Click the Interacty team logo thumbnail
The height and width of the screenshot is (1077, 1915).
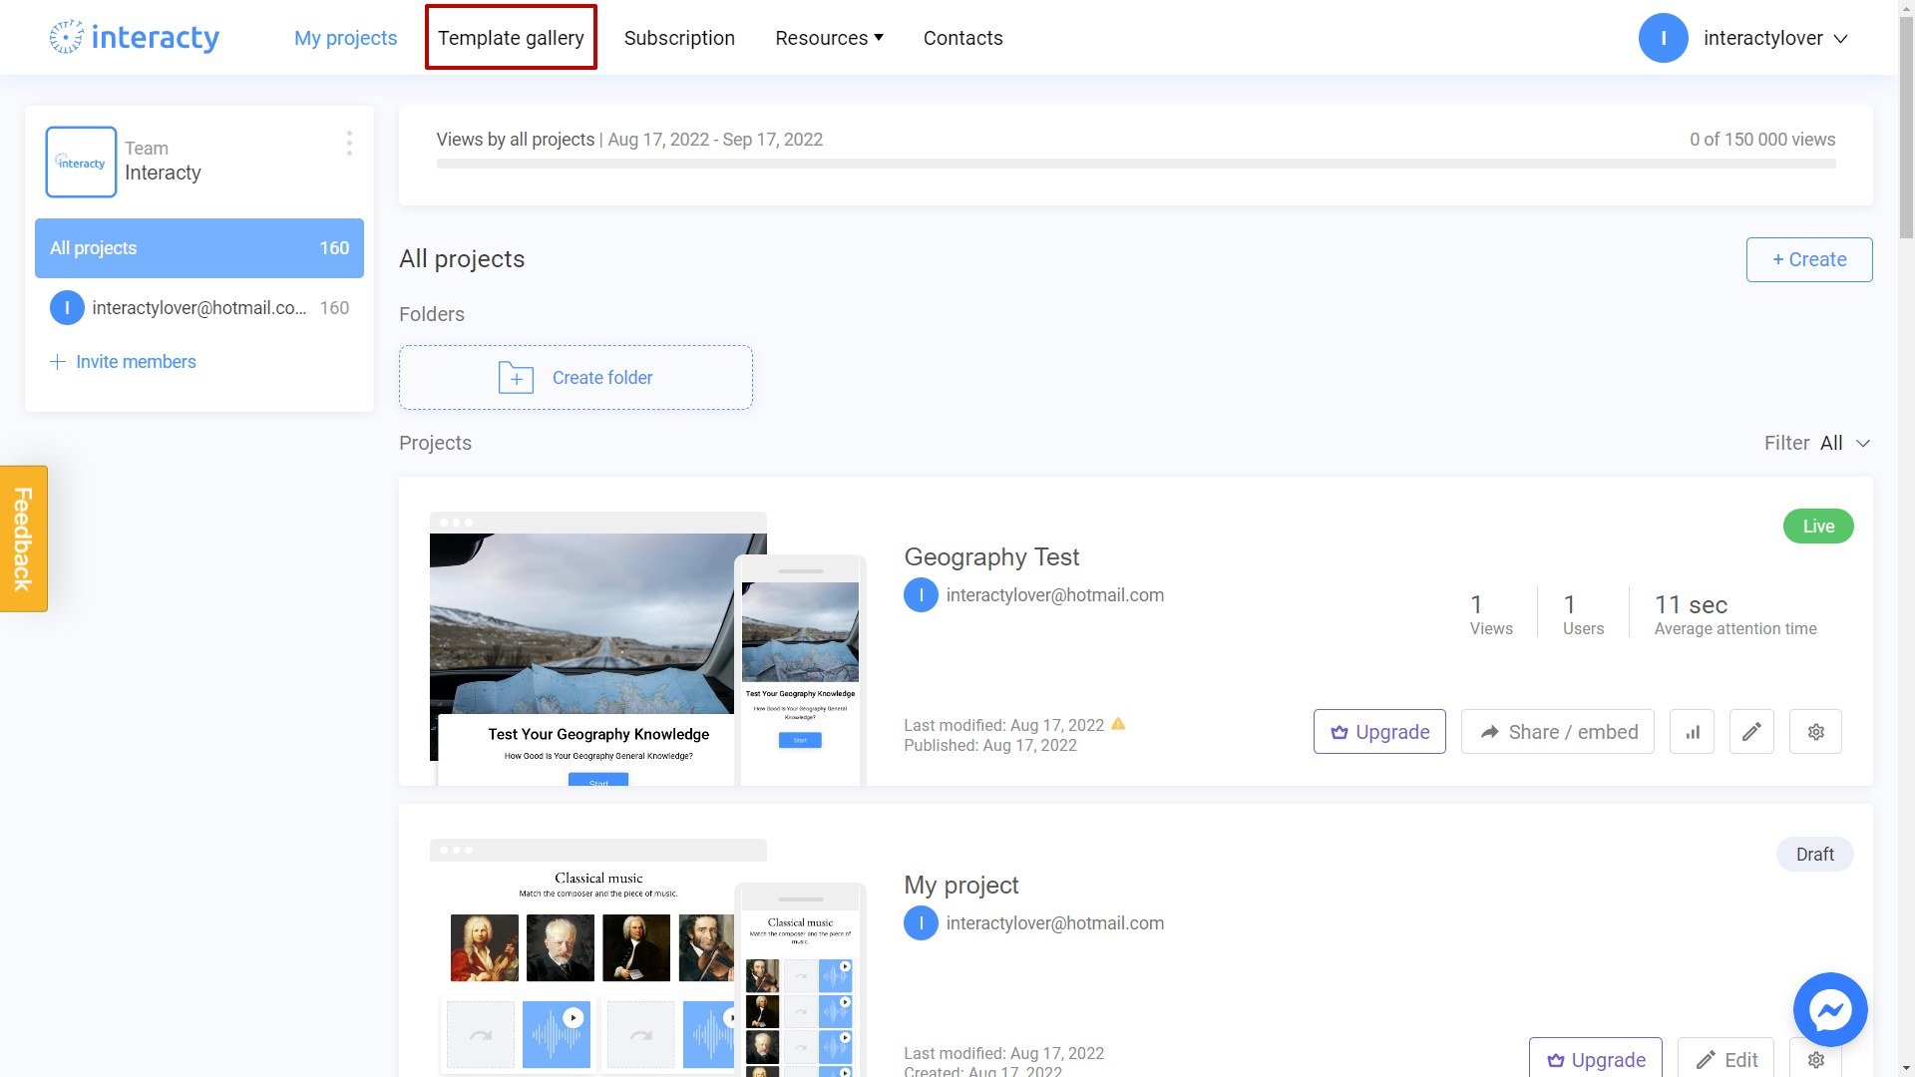click(x=81, y=162)
